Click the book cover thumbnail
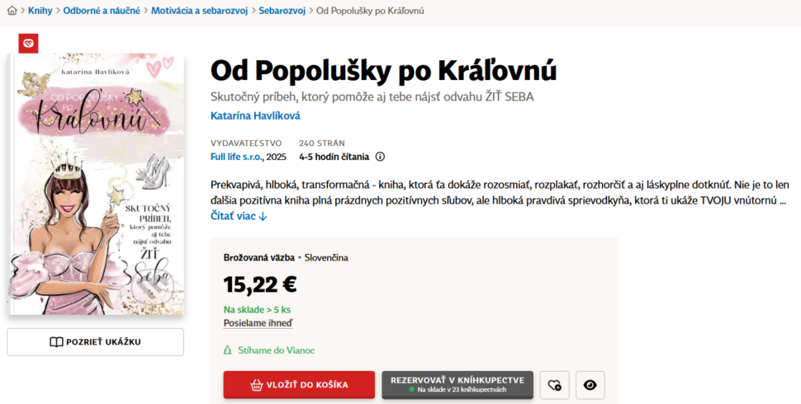 tap(97, 184)
